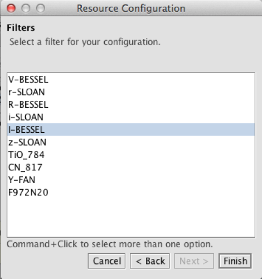Viewport: 262px width, 279px height.
Task: Choose the z-SLOAN filter
Action: coord(131,142)
